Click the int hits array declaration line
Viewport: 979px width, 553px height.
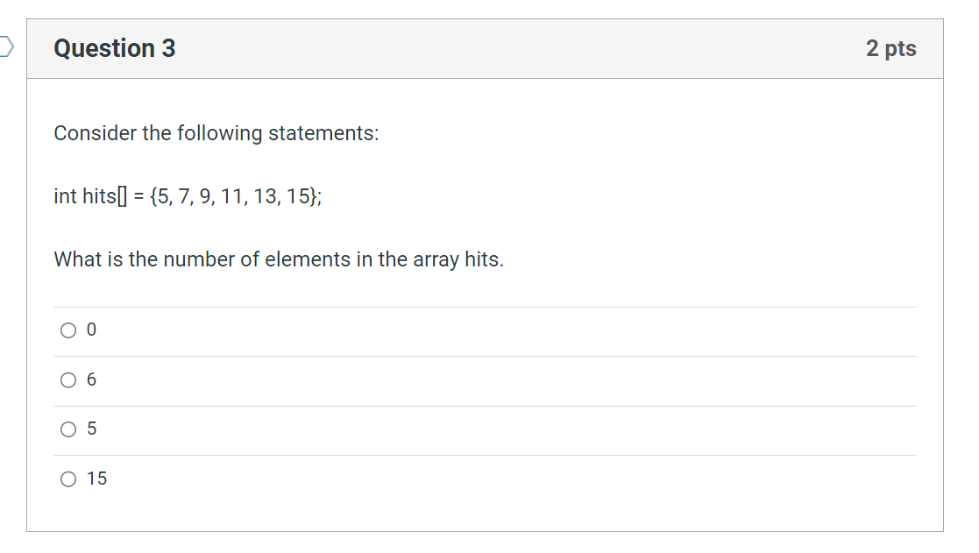click(x=187, y=196)
